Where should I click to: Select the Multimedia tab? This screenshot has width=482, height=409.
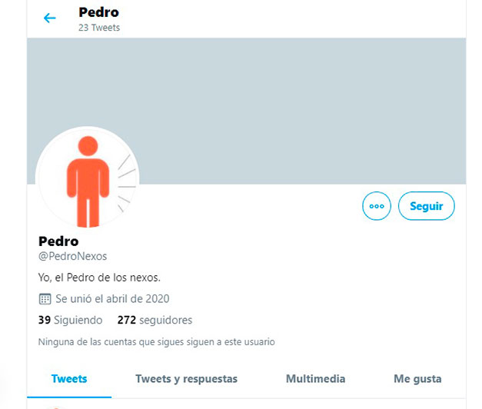tap(315, 379)
